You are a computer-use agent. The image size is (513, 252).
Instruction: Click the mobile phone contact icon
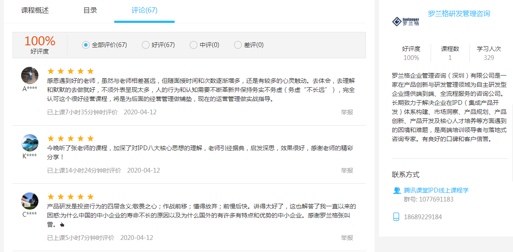pos(397,217)
